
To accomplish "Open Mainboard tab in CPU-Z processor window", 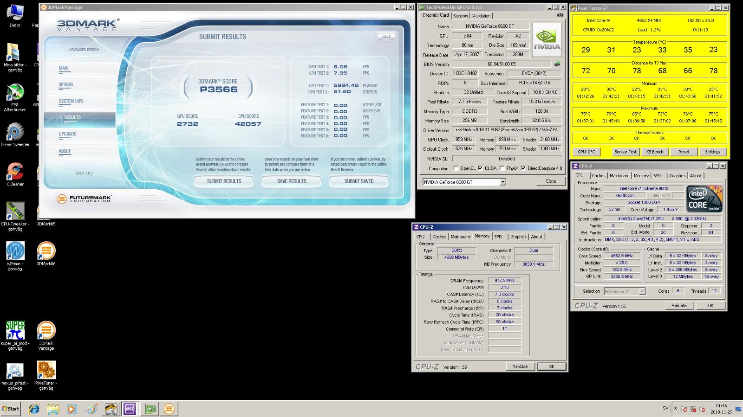I will (x=619, y=176).
